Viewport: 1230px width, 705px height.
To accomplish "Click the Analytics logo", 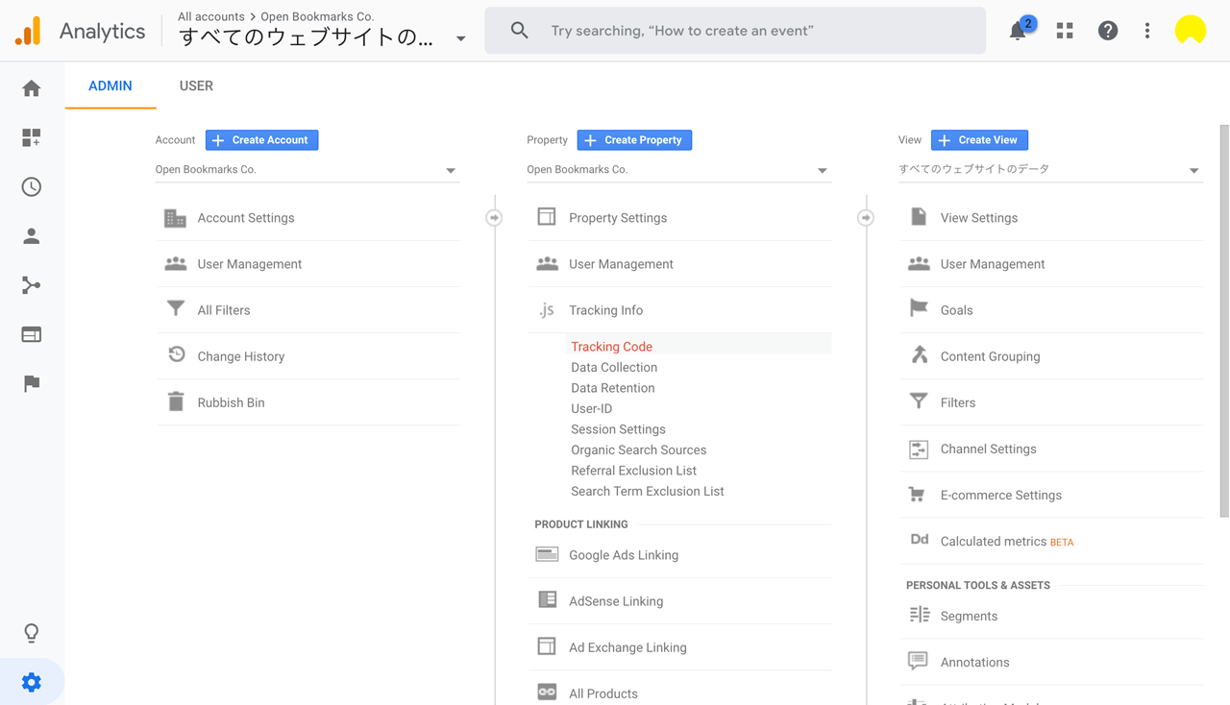I will click(x=29, y=31).
